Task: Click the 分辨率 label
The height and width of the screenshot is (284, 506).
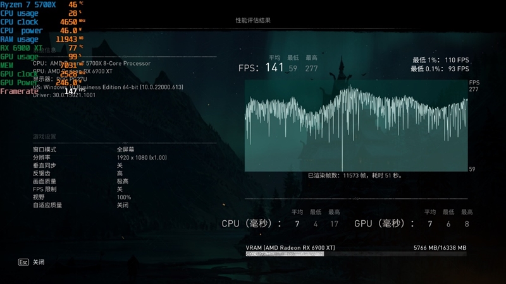Action: tap(42, 157)
